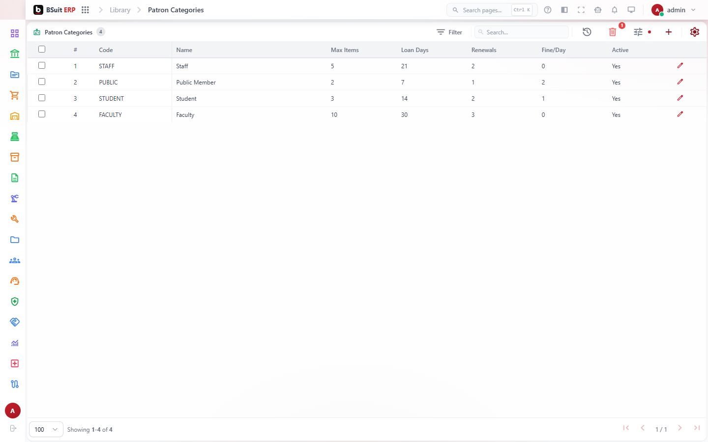Go to the last page

click(697, 428)
